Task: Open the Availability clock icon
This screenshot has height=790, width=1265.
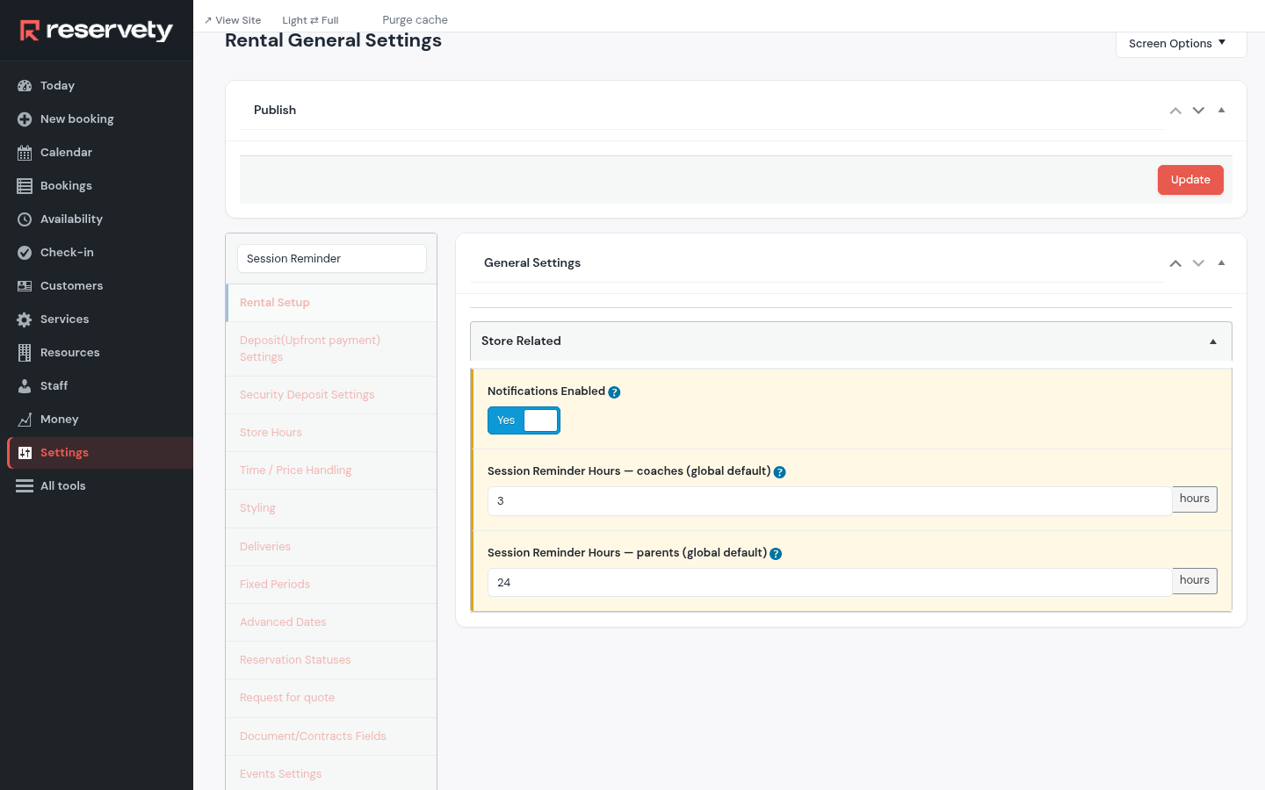Action: [x=25, y=219]
